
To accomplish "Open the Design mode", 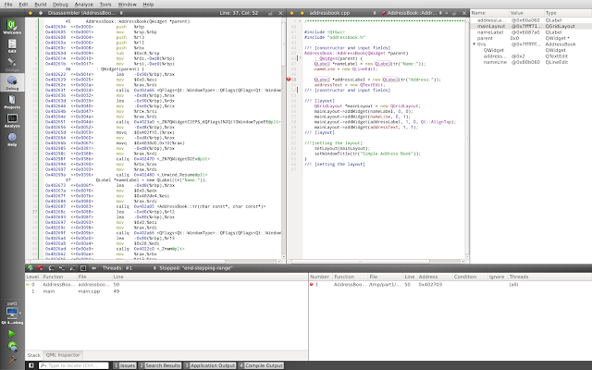I will [12, 64].
